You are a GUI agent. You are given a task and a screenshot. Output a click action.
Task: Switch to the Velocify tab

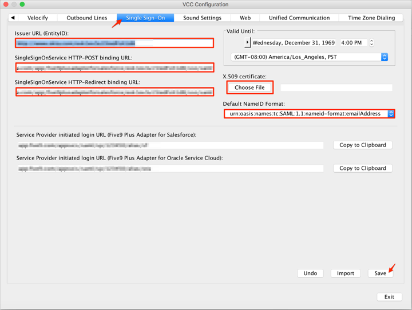tap(38, 18)
